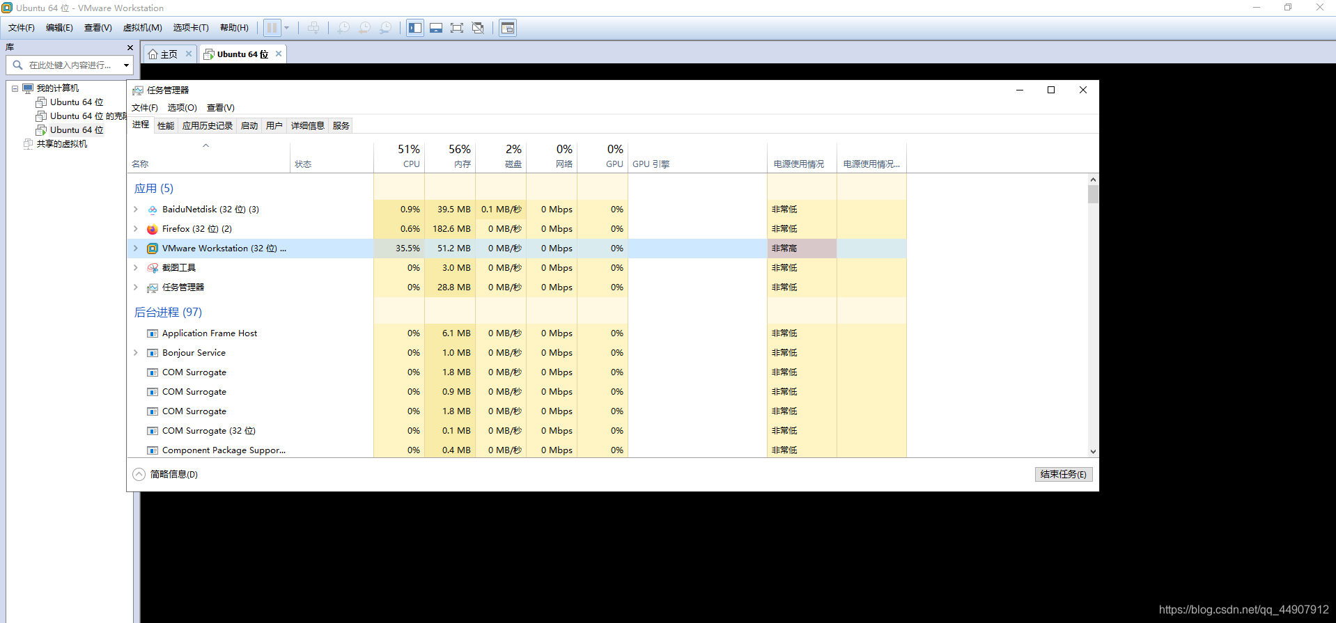Select the COM Surrogate (32 位) row
The image size is (1336, 623).
[516, 431]
